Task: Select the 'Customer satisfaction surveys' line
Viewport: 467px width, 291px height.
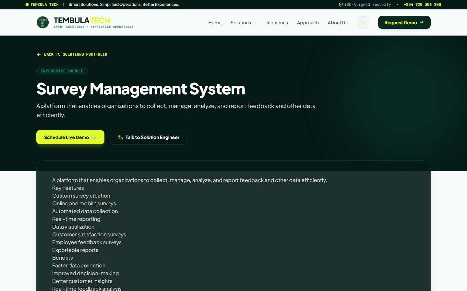Action: [89, 234]
